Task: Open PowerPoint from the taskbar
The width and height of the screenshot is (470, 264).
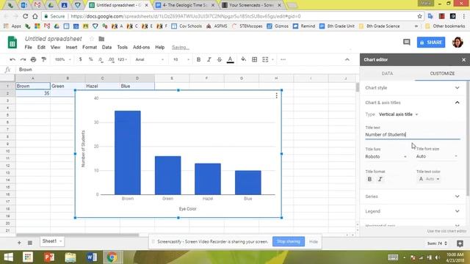Action: pyautogui.click(x=49, y=257)
